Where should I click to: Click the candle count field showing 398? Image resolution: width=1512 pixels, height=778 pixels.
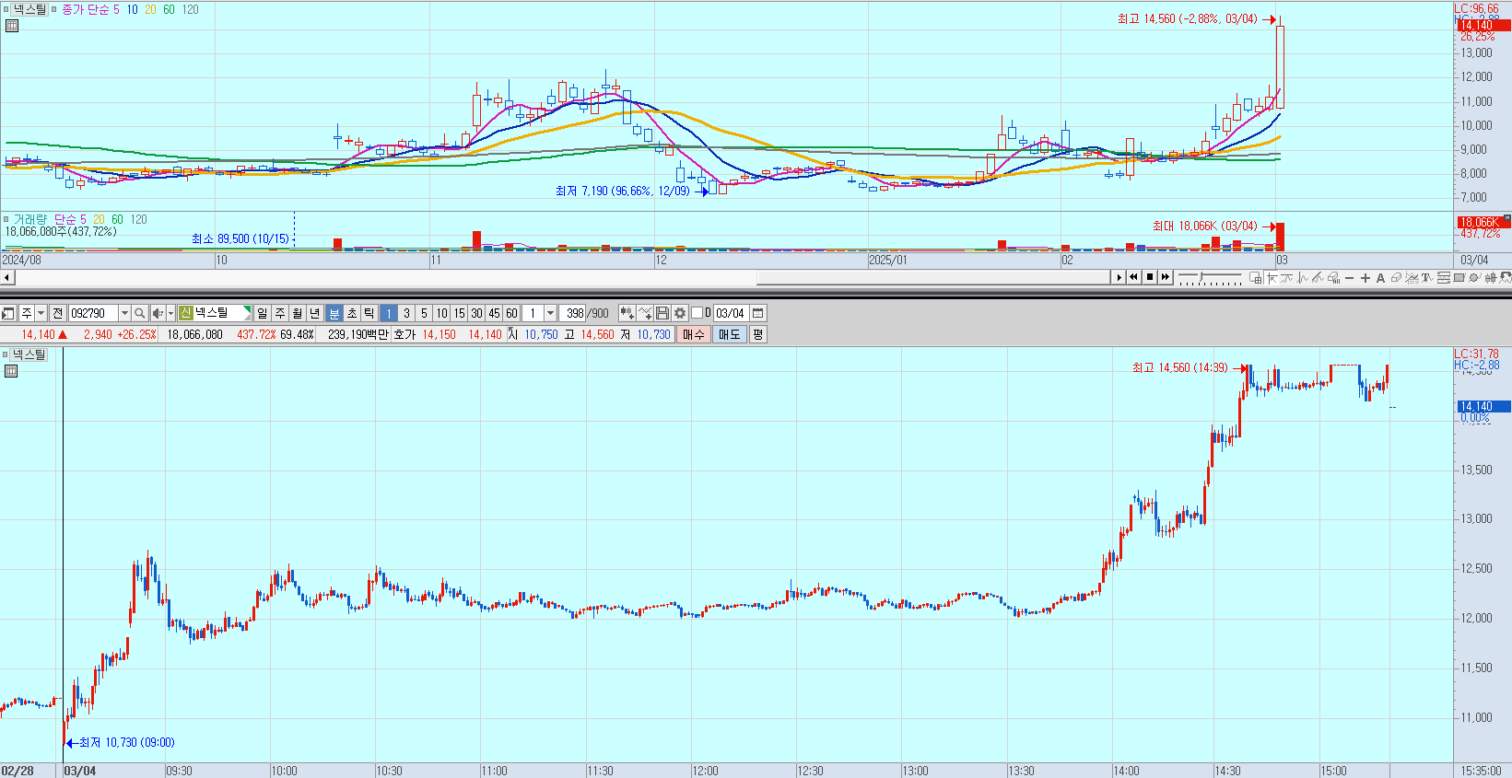coord(573,313)
